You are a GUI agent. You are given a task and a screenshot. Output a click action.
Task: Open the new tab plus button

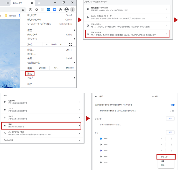(x=39, y=3)
